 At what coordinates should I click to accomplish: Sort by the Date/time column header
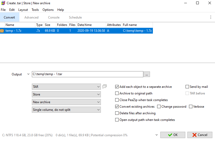[91, 25]
